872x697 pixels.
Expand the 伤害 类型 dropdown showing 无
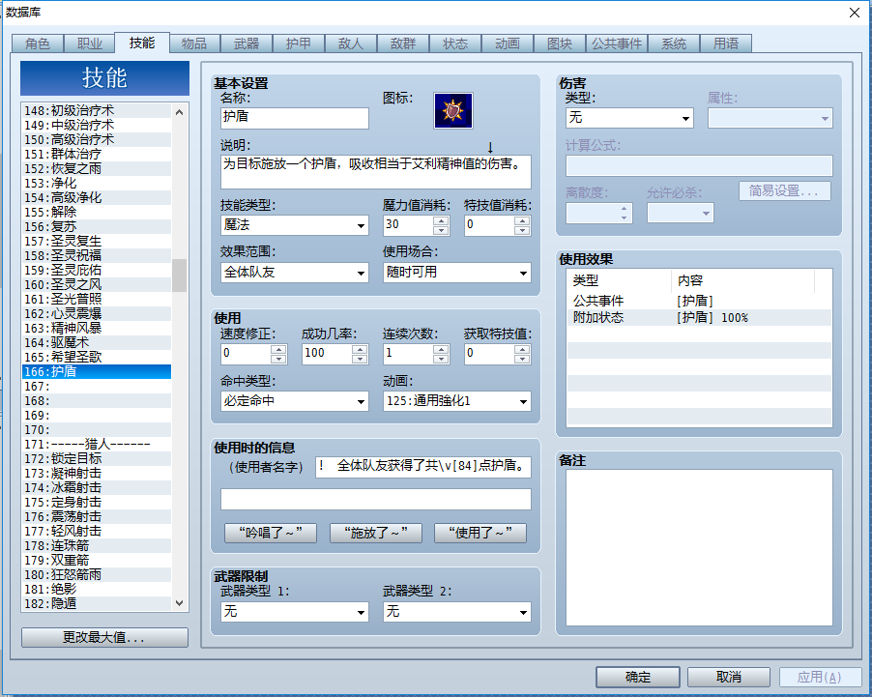click(x=629, y=118)
